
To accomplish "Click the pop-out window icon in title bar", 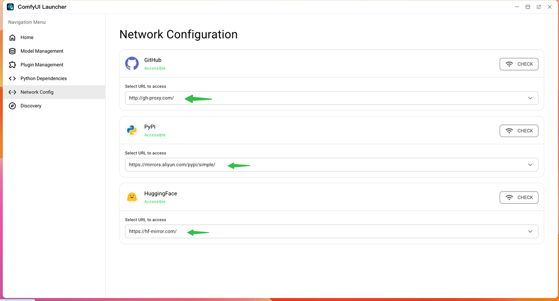I will [538, 7].
